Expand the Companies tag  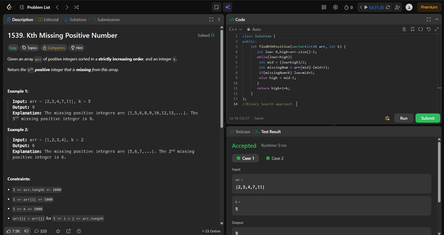pos(54,48)
